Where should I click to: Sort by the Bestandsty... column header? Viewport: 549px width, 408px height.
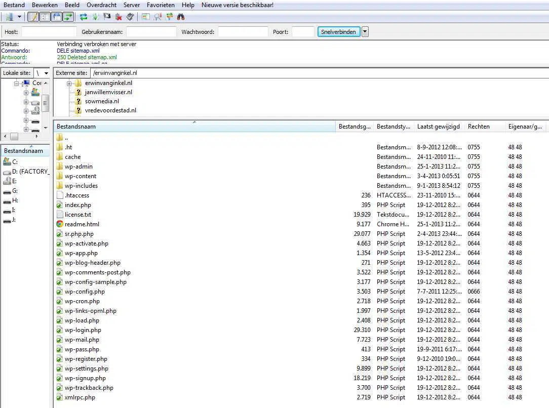pos(394,127)
